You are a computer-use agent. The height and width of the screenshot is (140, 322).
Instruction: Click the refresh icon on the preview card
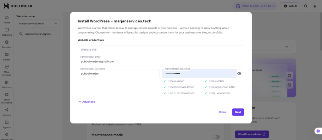click(x=289, y=75)
